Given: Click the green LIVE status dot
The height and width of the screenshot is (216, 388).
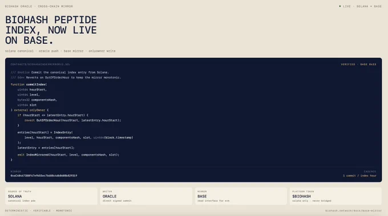Looking at the screenshot, I should (x=339, y=6).
